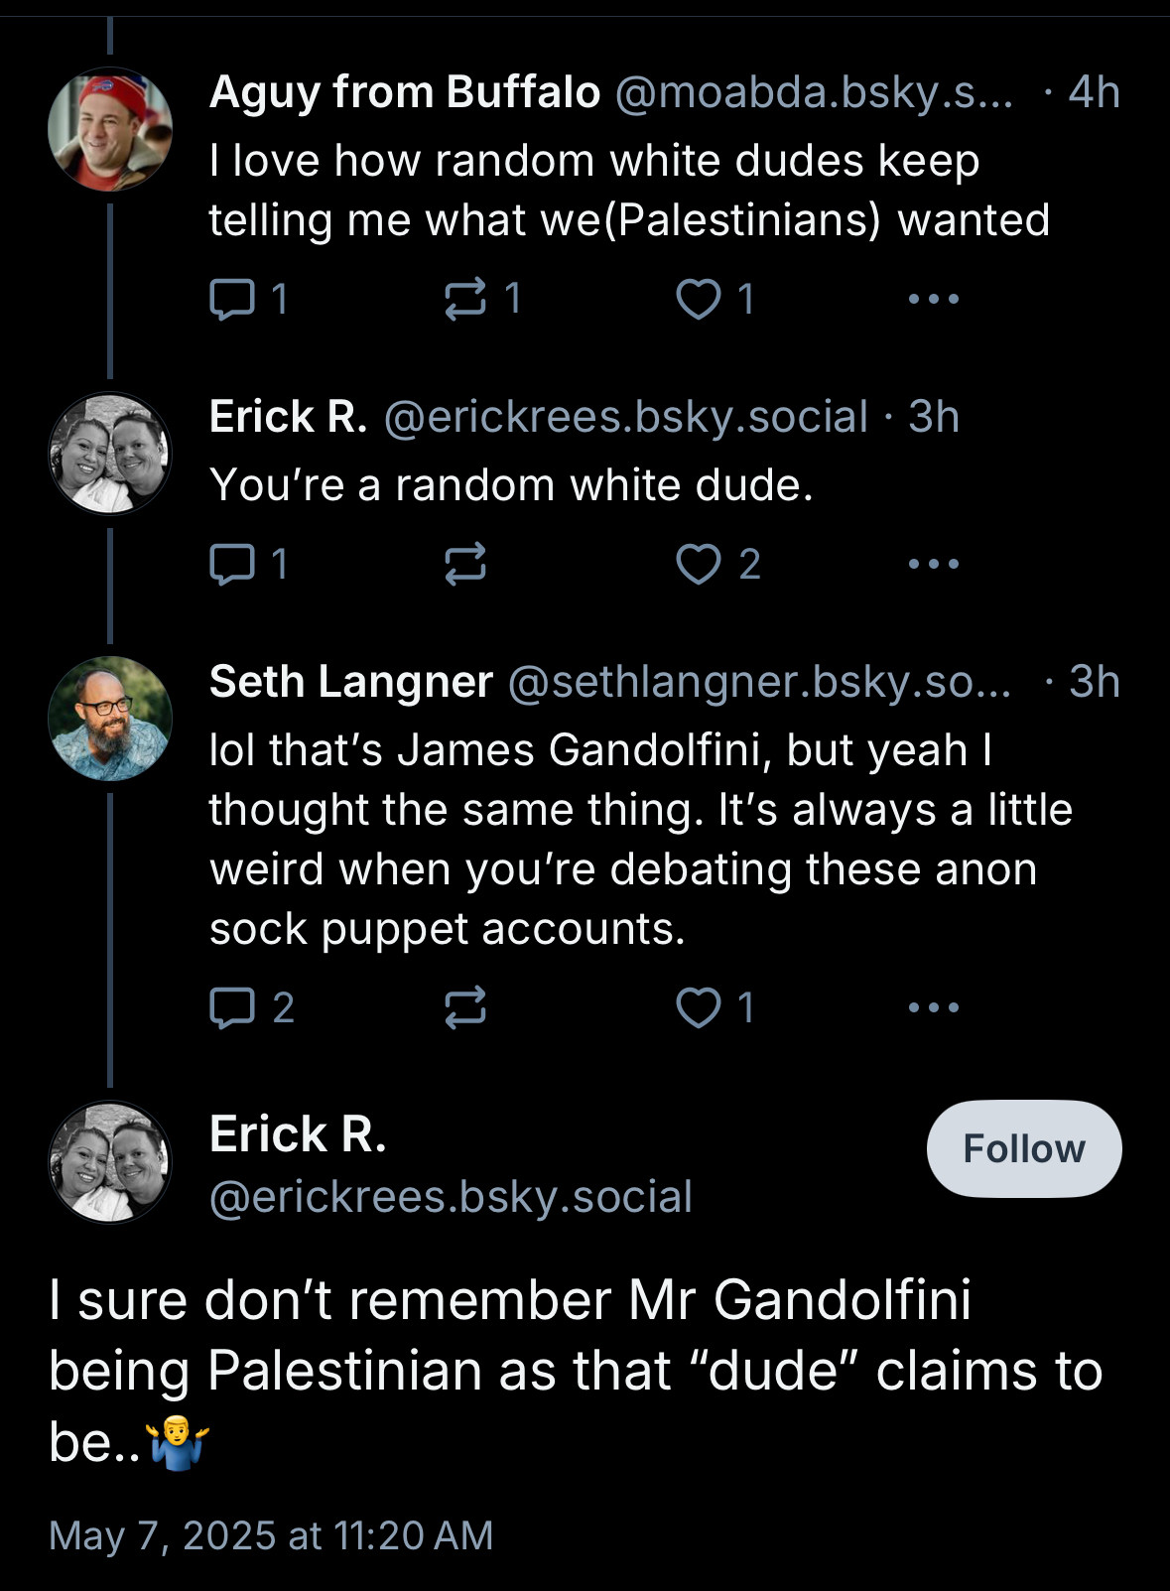
Task: Open more options on Aguy from Buffalo's post
Action: [934, 298]
